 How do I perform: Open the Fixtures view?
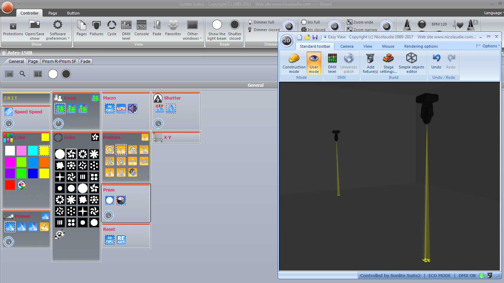point(97,28)
